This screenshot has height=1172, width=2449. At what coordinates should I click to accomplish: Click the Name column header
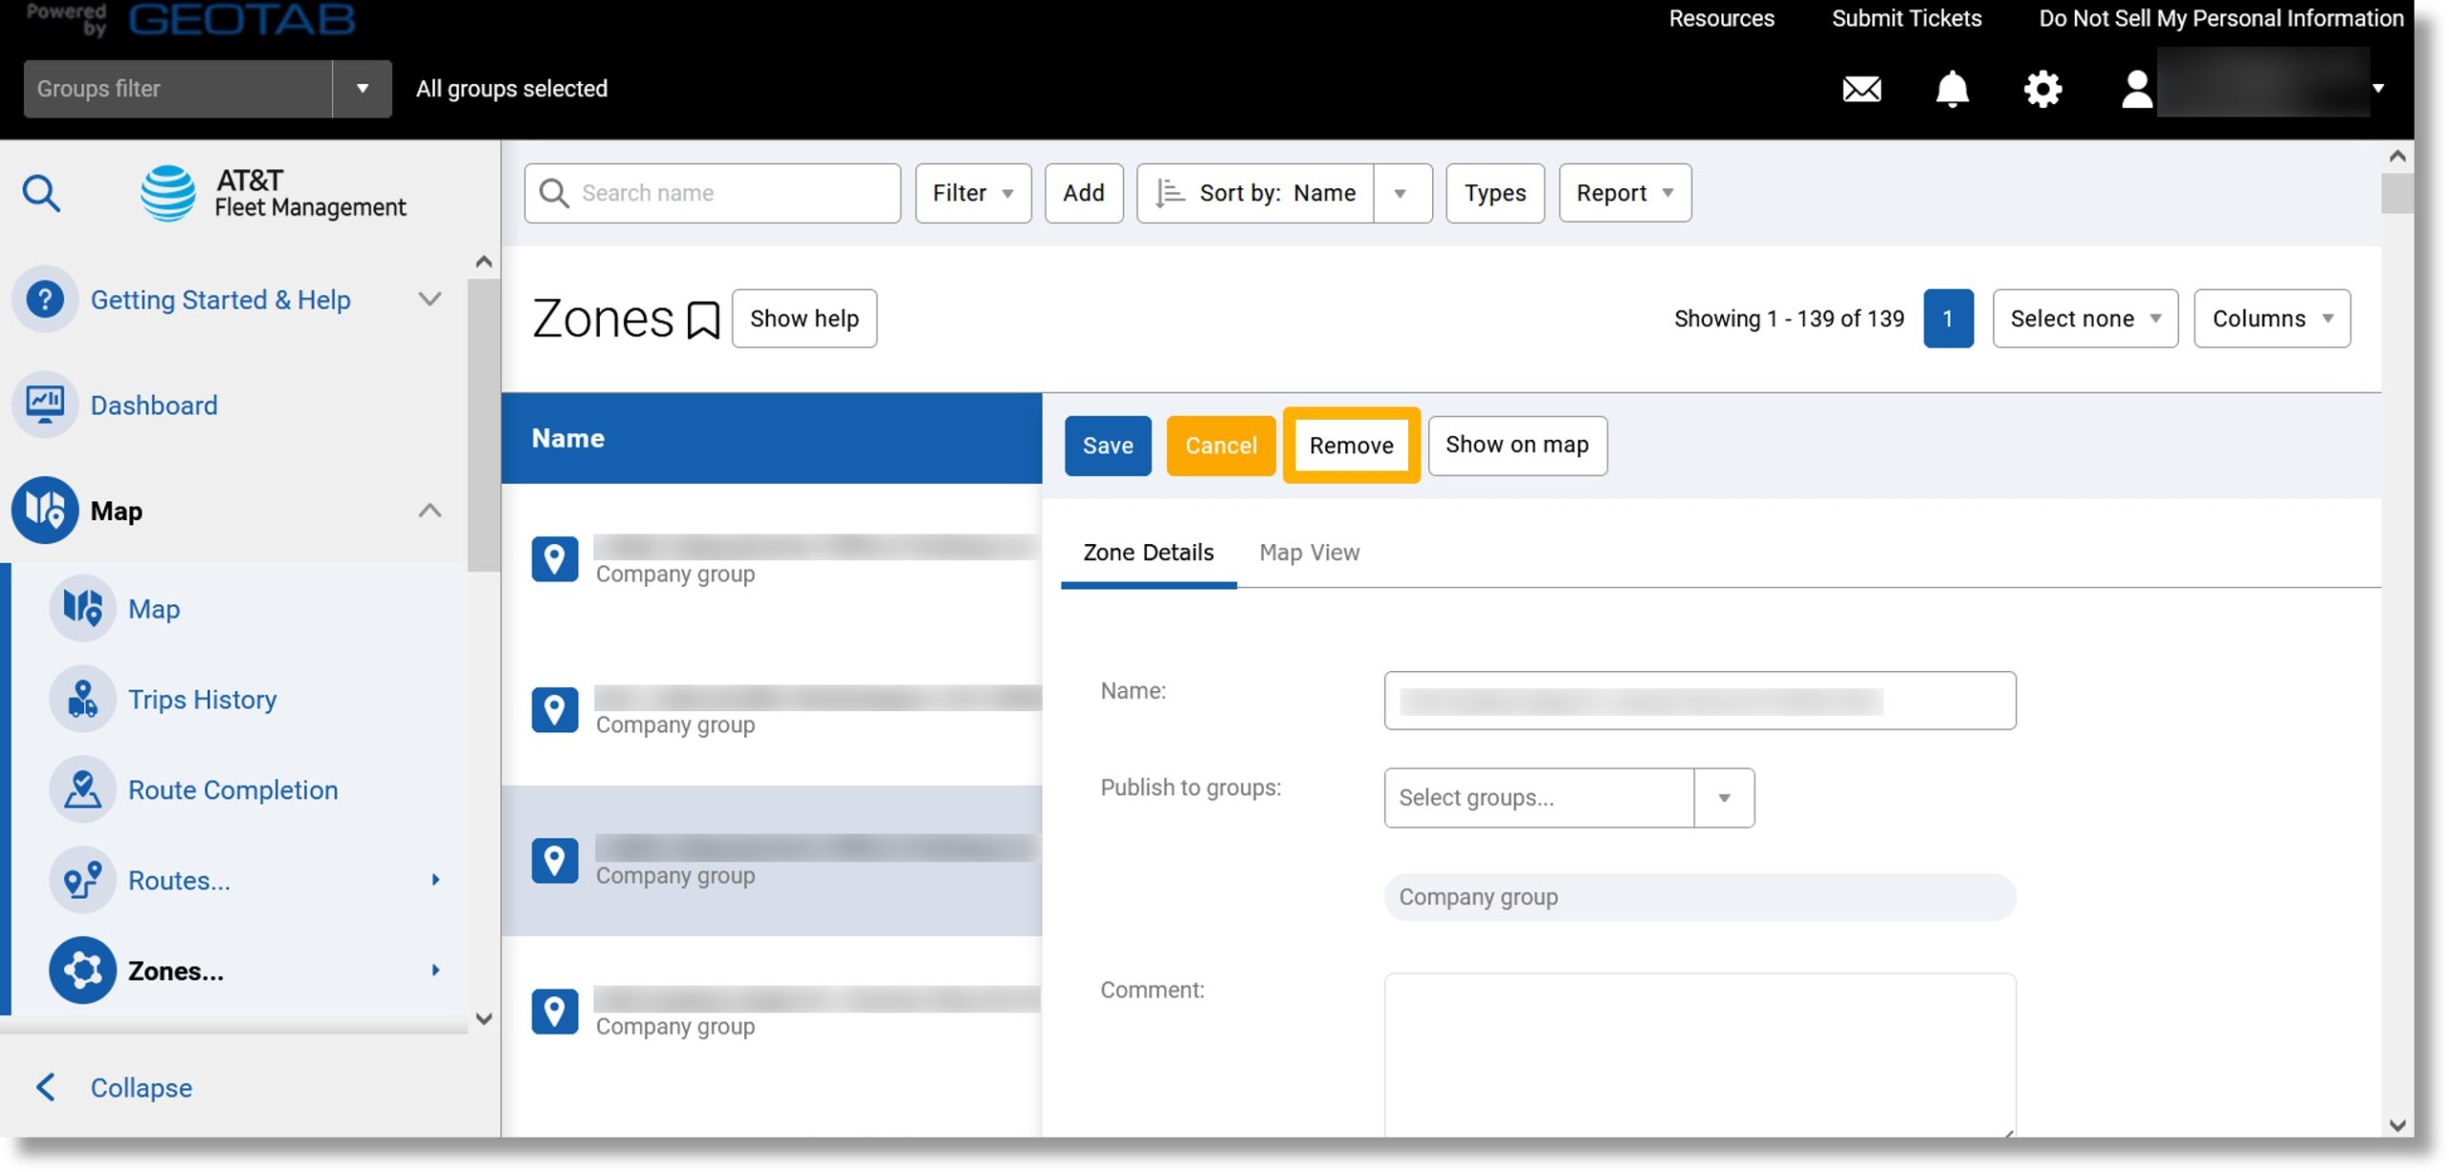pos(771,438)
